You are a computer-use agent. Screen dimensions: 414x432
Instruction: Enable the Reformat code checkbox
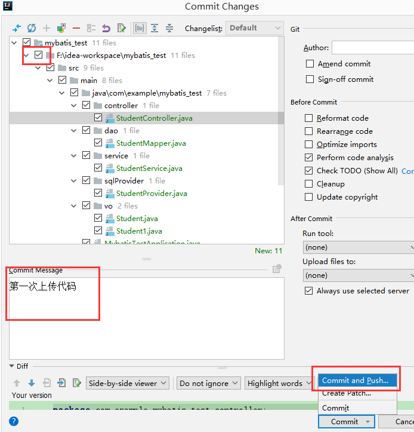[308, 118]
